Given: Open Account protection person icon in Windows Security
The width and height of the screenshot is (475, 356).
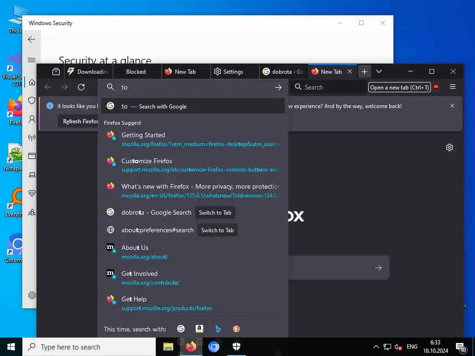Looking at the screenshot, I should [32, 119].
